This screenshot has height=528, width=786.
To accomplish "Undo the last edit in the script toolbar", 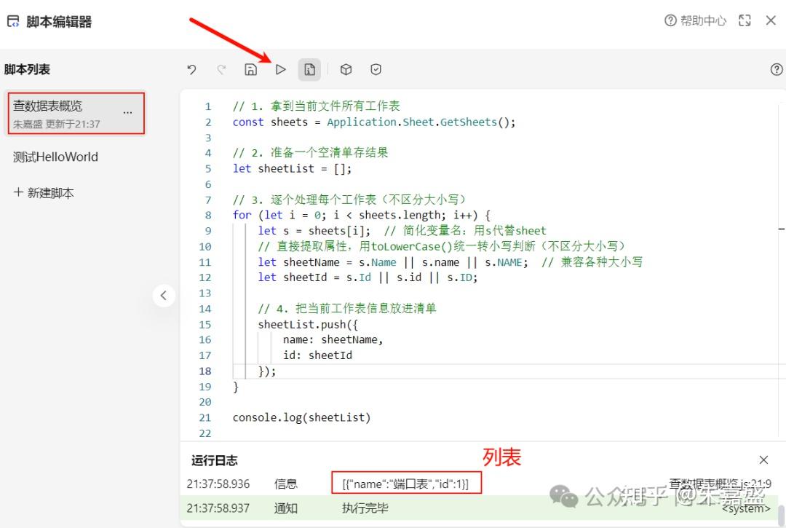I will click(191, 69).
